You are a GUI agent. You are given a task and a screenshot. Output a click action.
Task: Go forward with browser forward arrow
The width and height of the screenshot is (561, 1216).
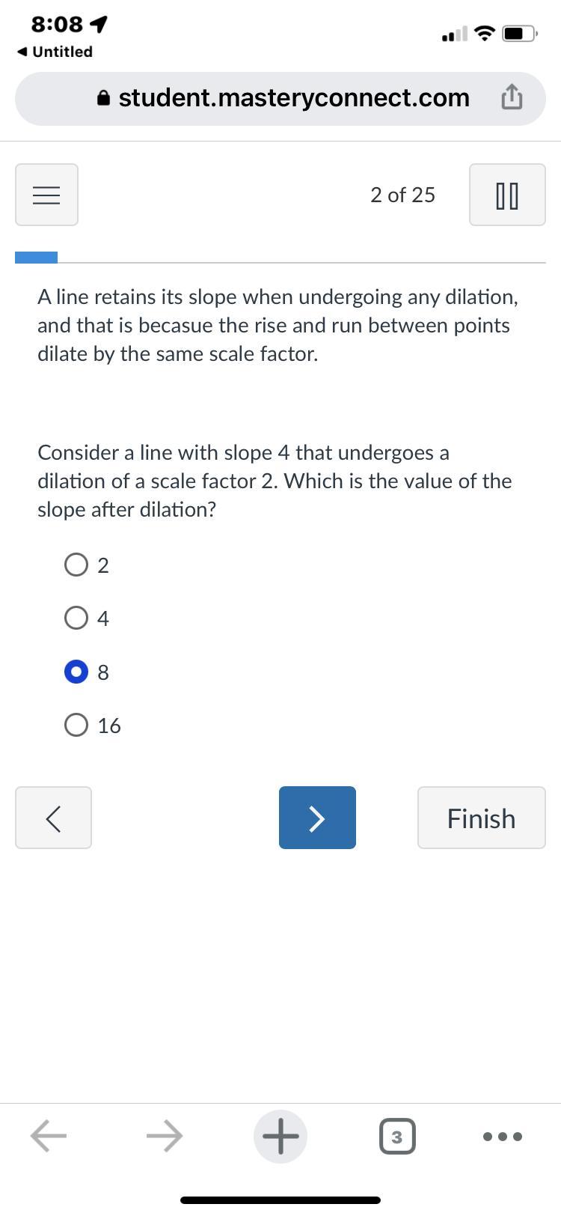coord(165,1136)
